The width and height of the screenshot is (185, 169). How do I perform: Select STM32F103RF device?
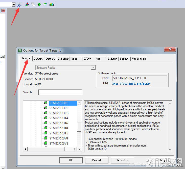[59, 108]
